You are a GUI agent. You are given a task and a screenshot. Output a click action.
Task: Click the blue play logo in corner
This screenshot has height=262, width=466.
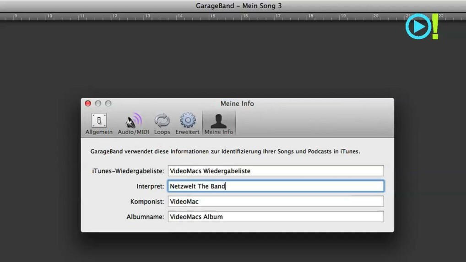418,27
